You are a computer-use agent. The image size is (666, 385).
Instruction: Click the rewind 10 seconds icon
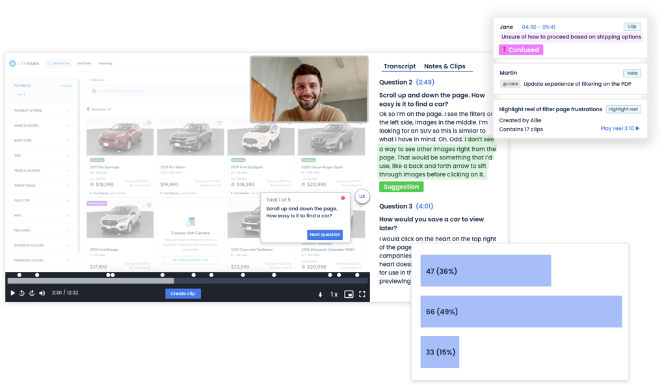[x=22, y=293]
